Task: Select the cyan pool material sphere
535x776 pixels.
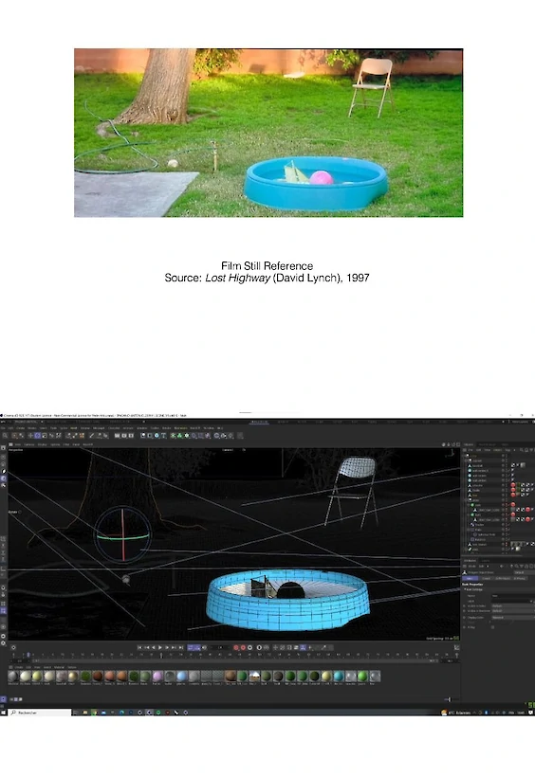Action: [339, 676]
